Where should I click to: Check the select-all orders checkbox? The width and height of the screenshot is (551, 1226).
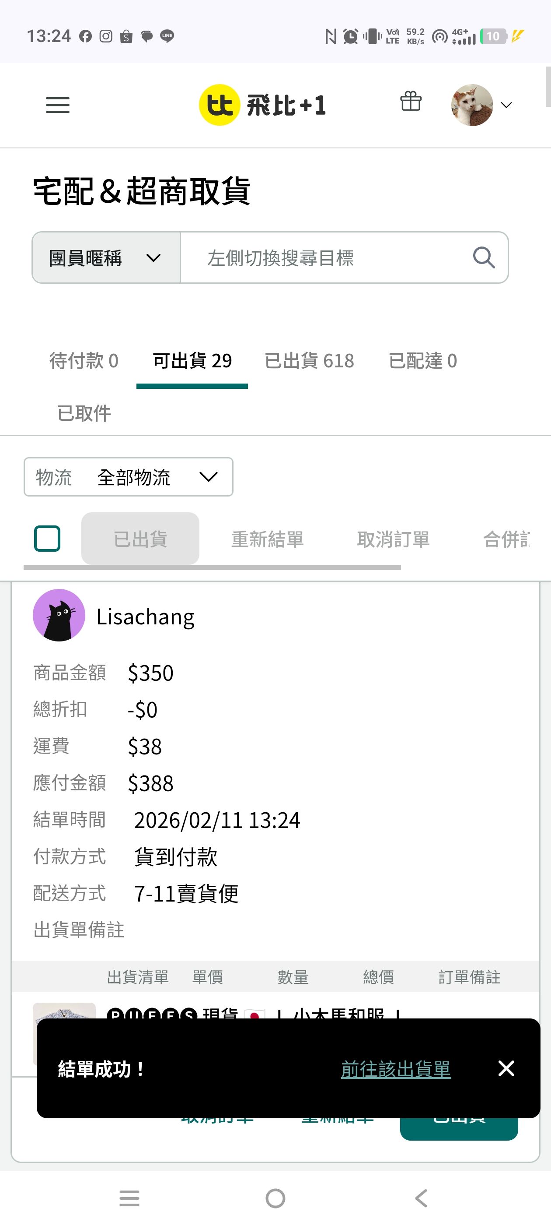point(47,539)
